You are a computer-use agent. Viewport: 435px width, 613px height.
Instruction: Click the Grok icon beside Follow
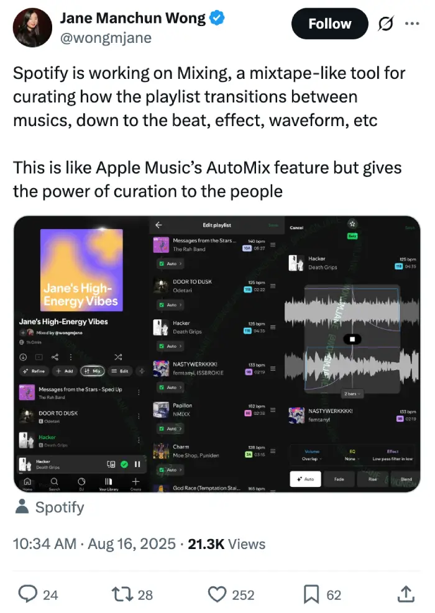[x=386, y=24]
